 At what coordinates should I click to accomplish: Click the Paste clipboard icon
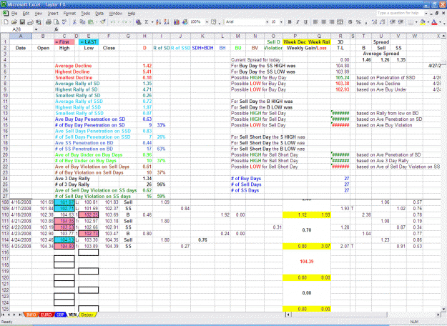(x=91, y=22)
